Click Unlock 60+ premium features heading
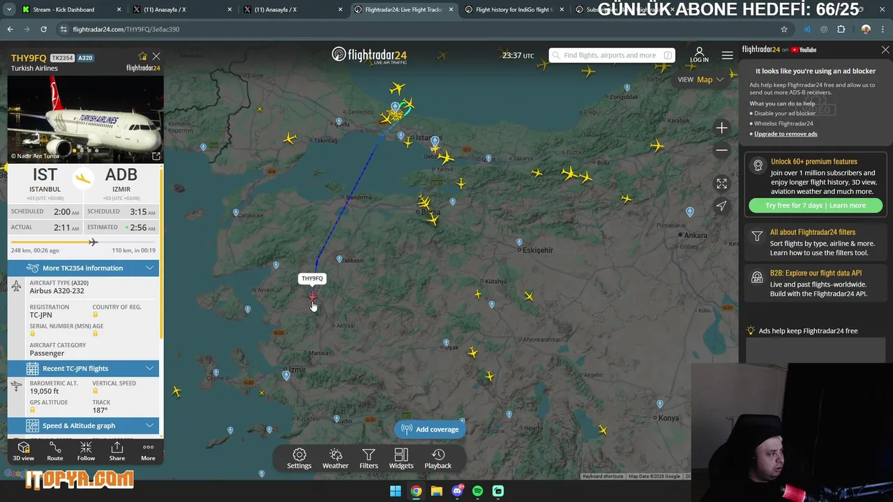 (814, 162)
